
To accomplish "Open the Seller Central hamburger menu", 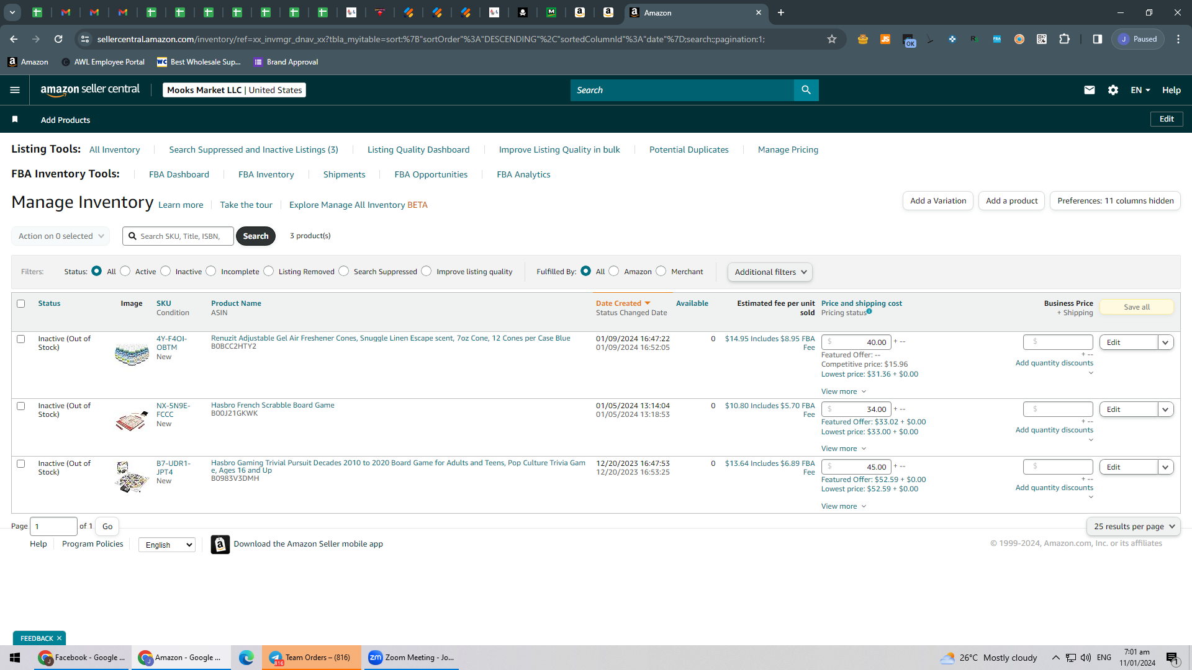I will [x=15, y=90].
